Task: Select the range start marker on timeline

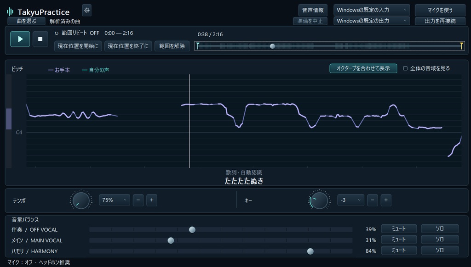Action: (x=198, y=46)
